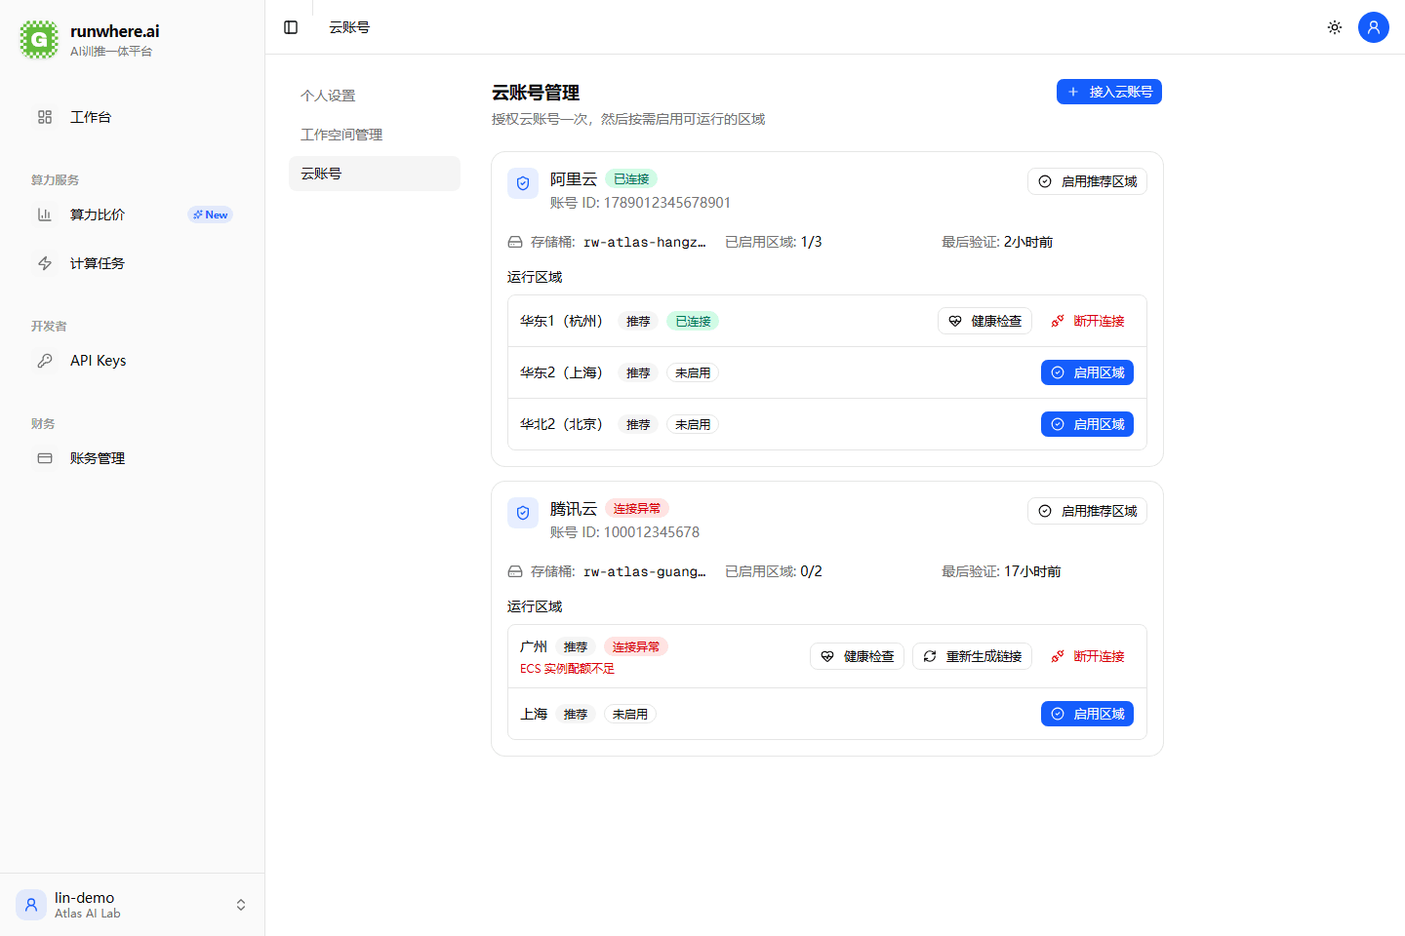Screen dimensions: 1405x936
Task: Click the 腾讯云 shield icon
Action: pos(523,513)
